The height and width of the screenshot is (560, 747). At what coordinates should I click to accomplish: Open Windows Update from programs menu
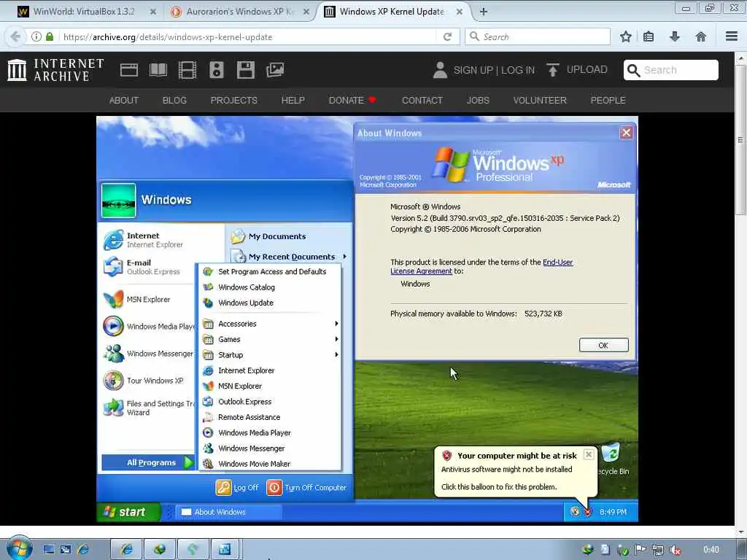(x=271, y=303)
